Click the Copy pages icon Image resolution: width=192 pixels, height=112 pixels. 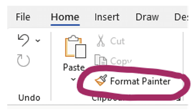[x=100, y=61]
